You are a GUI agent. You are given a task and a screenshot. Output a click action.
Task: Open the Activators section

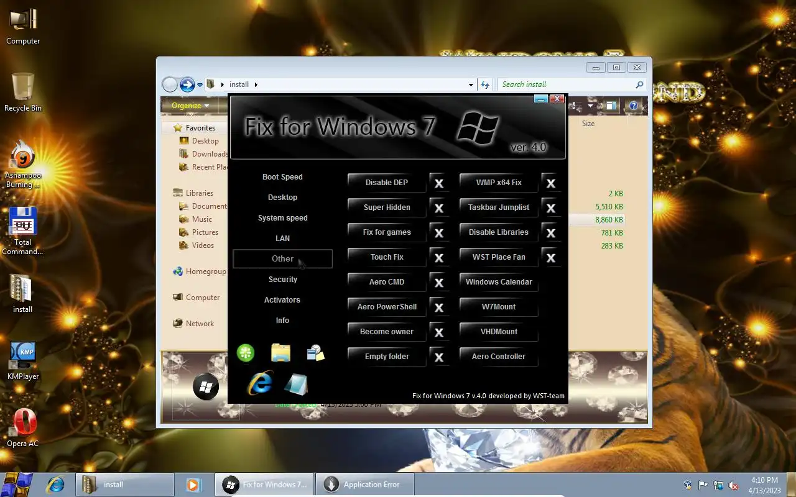pos(282,300)
